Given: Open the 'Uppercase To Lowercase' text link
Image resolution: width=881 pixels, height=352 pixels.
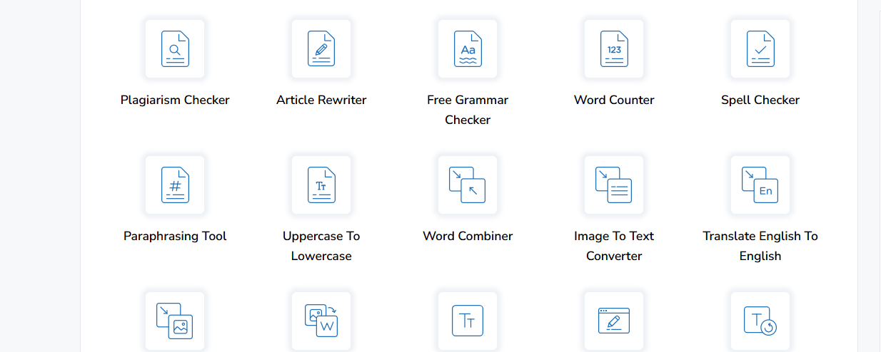Looking at the screenshot, I should click(x=321, y=246).
